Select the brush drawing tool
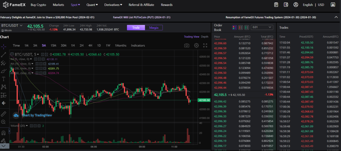Viewport: 341px width, 151px height. click(3, 71)
